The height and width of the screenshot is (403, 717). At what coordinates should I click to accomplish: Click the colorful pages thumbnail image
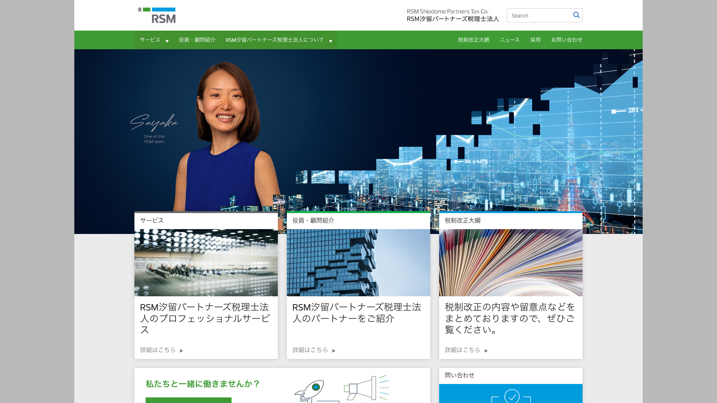tap(511, 263)
